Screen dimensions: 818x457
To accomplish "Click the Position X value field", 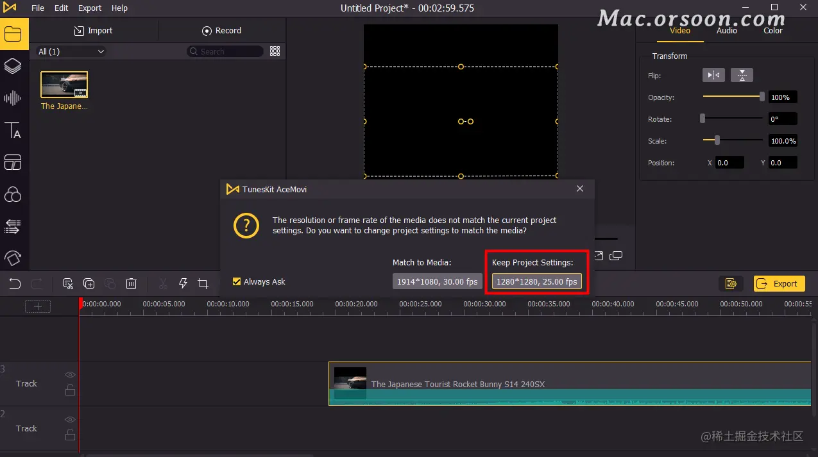I will tap(729, 163).
